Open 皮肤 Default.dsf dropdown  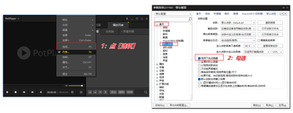click(x=238, y=23)
